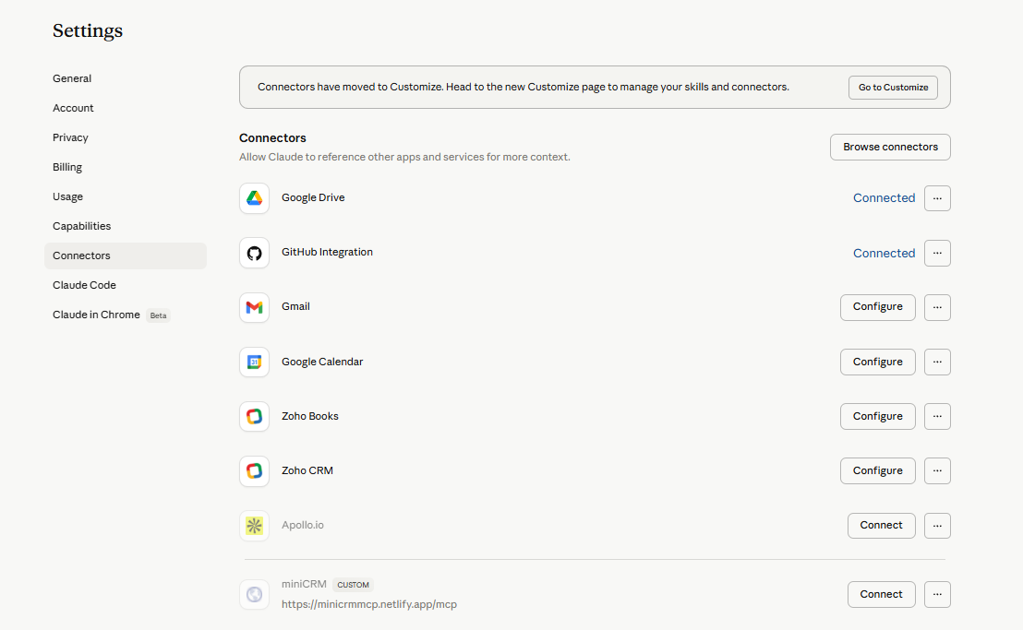Select the Zoho CRM icon
Viewport: 1023px width, 630px height.
pos(254,470)
